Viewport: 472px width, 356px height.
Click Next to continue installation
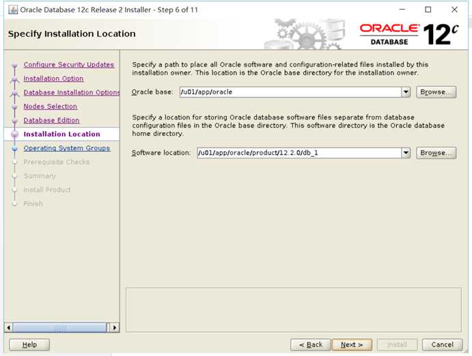[352, 344]
